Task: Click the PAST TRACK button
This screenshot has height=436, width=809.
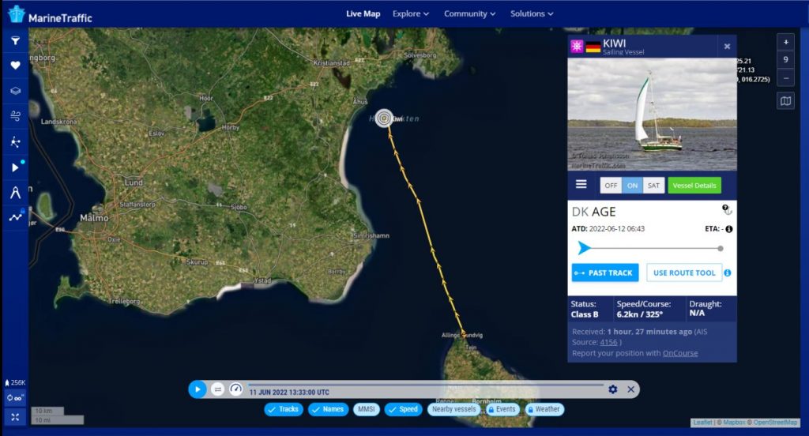Action: [605, 272]
